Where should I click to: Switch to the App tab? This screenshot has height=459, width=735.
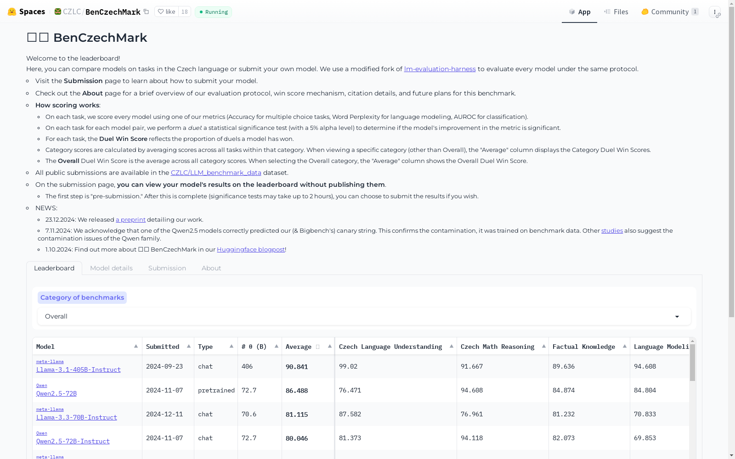coord(579,12)
